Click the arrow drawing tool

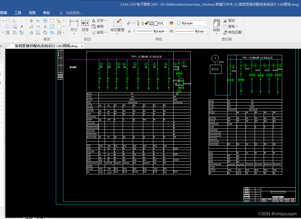point(22,27)
